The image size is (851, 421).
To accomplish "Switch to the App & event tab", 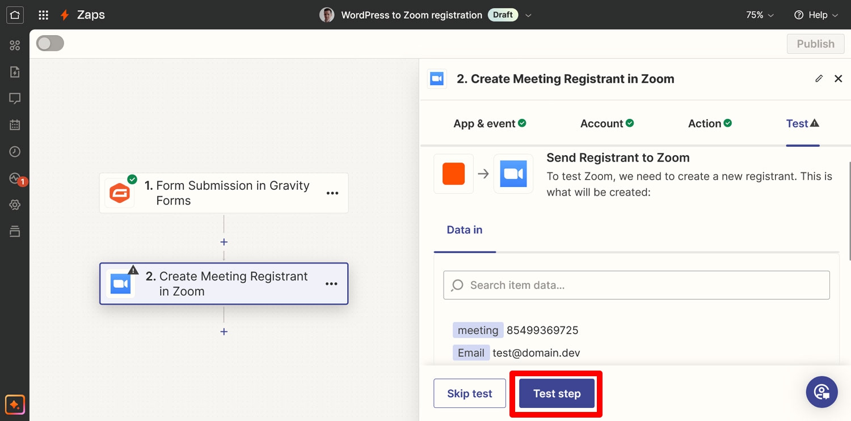I will (x=490, y=124).
